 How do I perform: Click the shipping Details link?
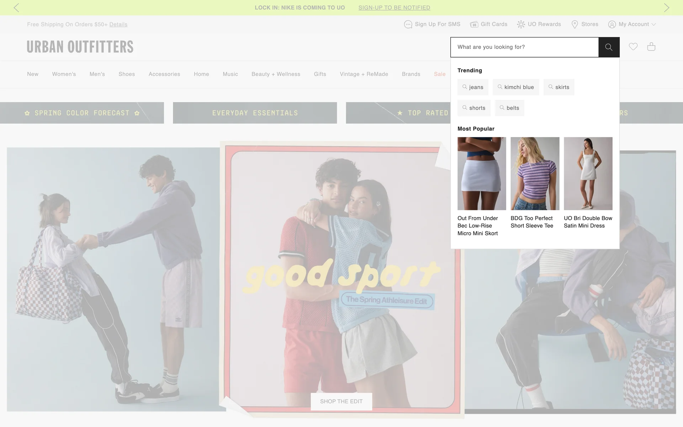click(x=118, y=24)
